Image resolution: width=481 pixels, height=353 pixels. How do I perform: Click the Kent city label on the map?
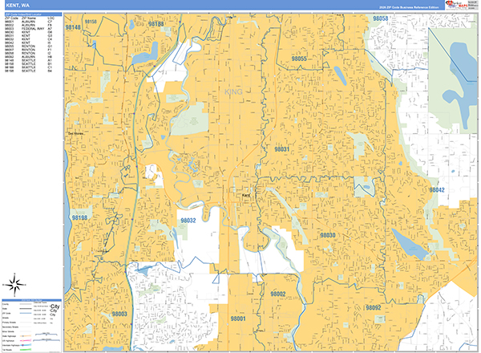click(x=246, y=195)
